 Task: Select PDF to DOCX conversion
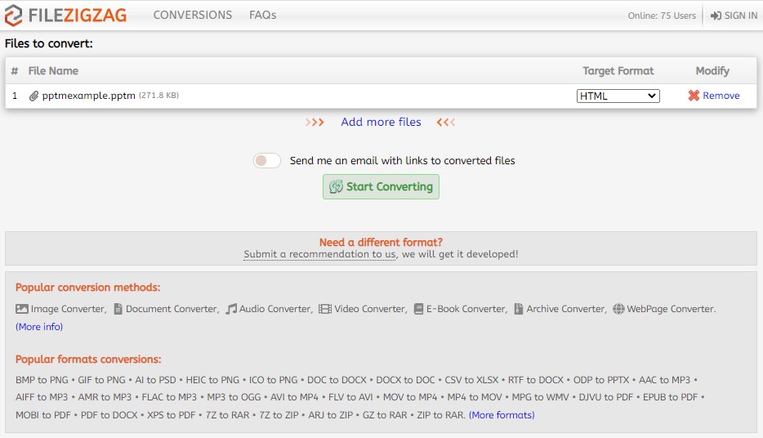pyautogui.click(x=109, y=414)
